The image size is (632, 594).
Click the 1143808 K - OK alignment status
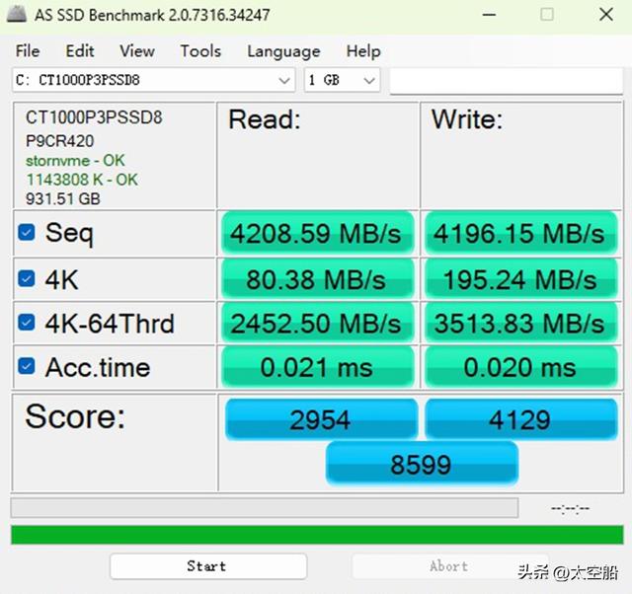point(82,180)
